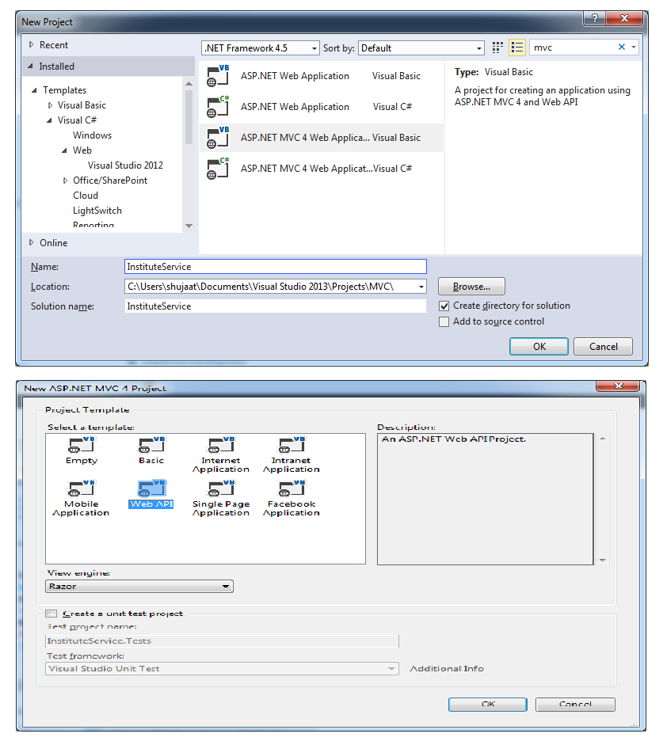The height and width of the screenshot is (745, 663).
Task: Switch to small icons view
Action: (x=497, y=48)
